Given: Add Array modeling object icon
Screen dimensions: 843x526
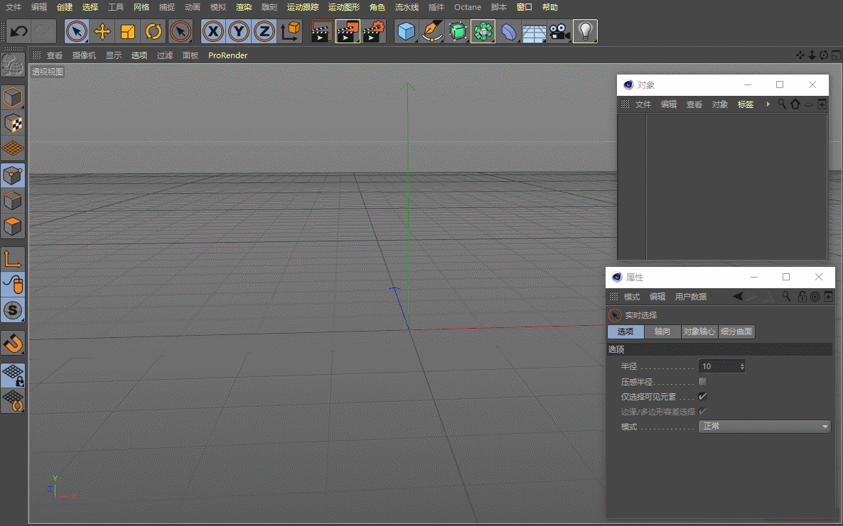Looking at the screenshot, I should pyautogui.click(x=483, y=31).
